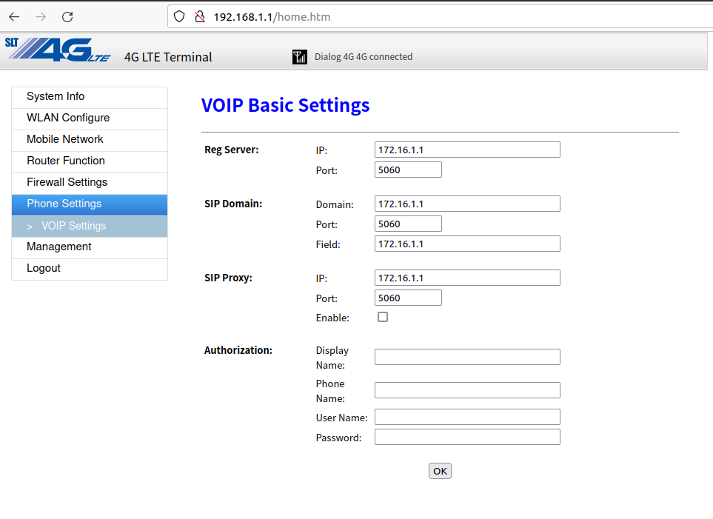Open WLAN Configure menu item
The width and height of the screenshot is (713, 519).
[90, 118]
